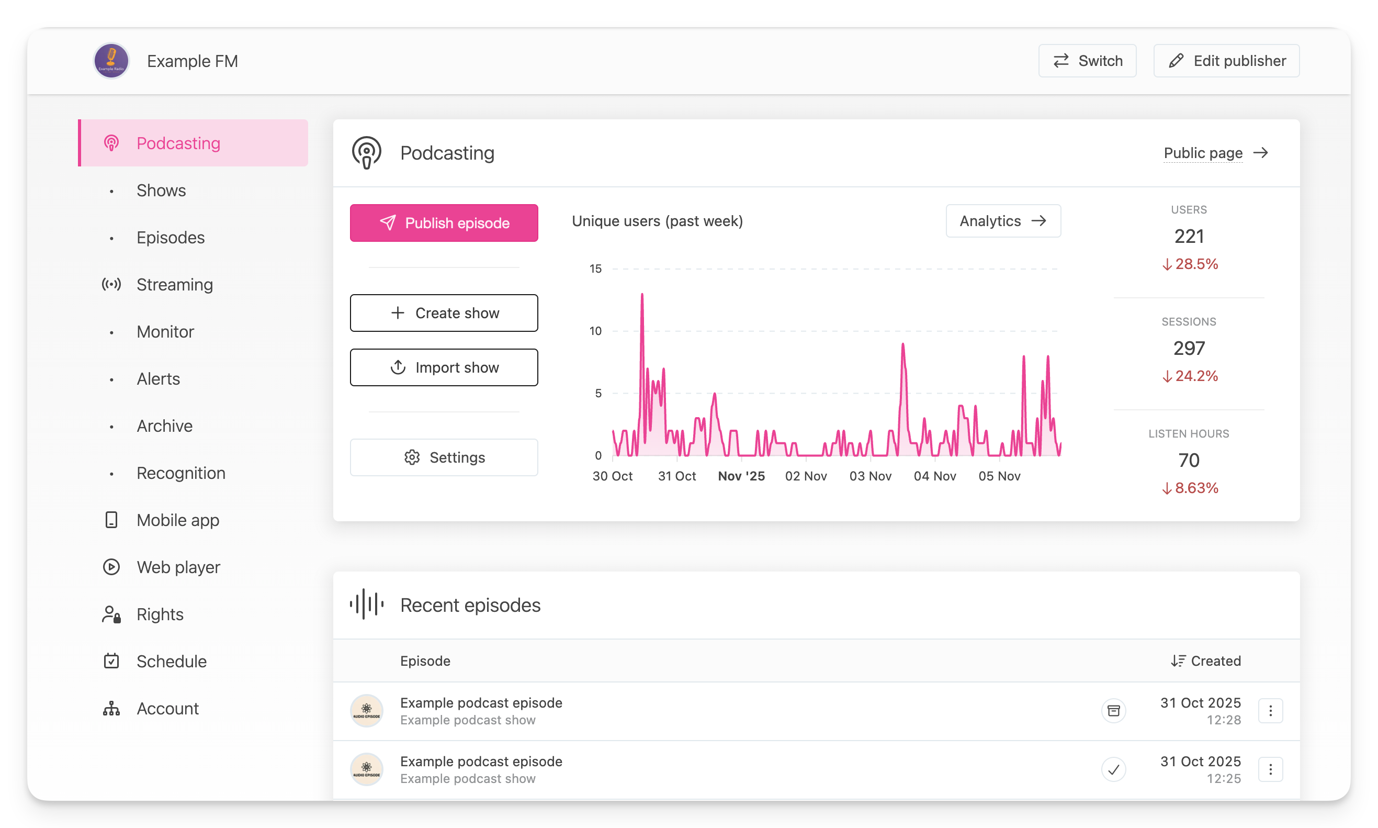Viewport: 1378px width, 828px height.
Task: Go to the Web player section
Action: 178,567
